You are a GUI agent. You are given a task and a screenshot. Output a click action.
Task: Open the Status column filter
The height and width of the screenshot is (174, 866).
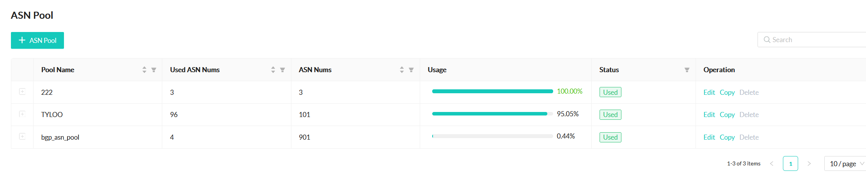687,70
